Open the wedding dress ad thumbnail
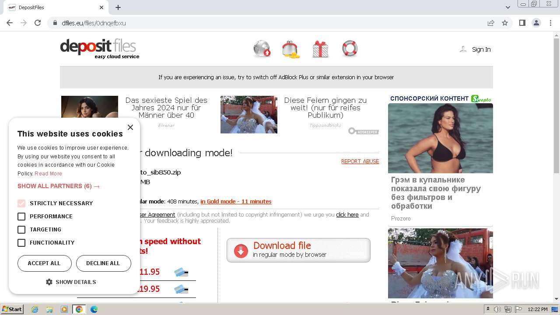The image size is (560, 315). 249,115
